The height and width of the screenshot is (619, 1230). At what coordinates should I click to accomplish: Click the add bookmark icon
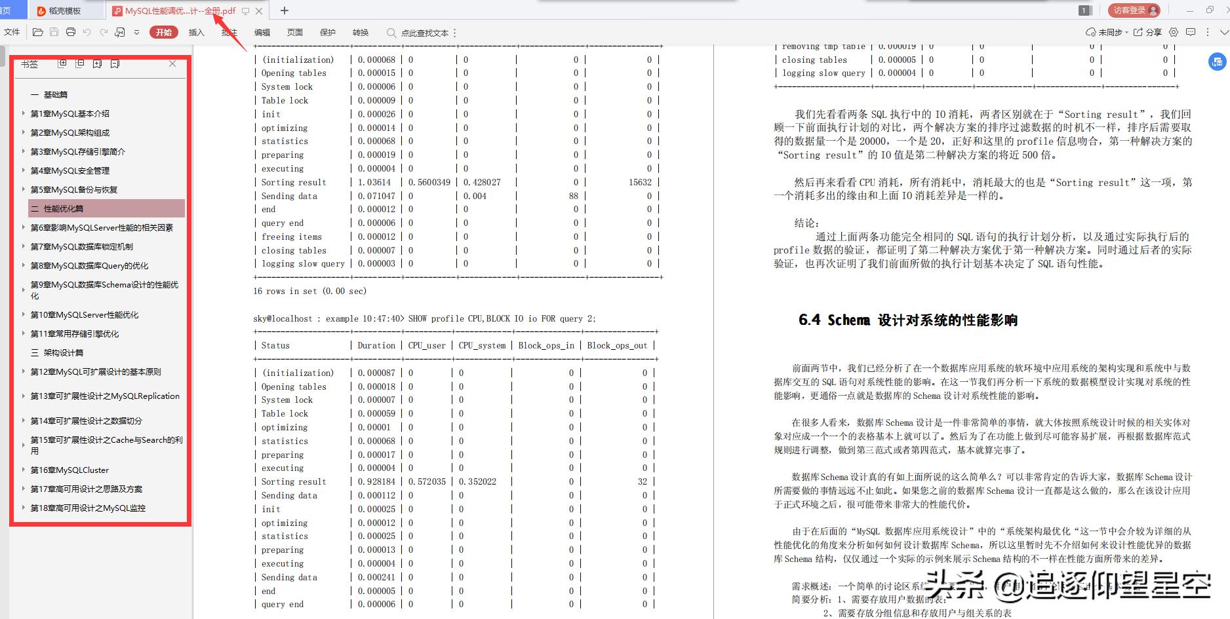(98, 64)
